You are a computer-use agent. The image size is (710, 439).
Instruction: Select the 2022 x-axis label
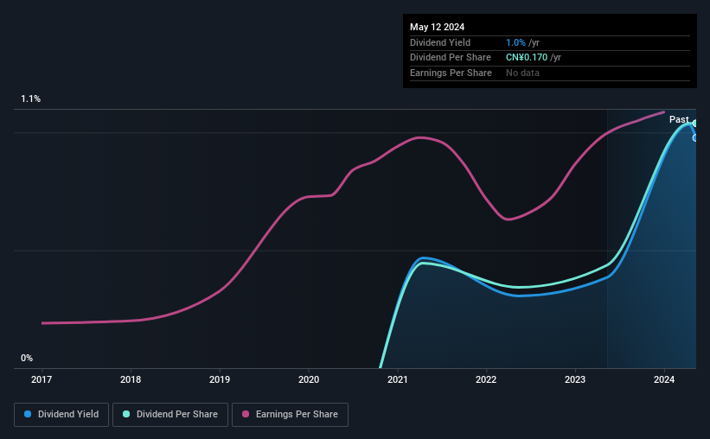[486, 379]
